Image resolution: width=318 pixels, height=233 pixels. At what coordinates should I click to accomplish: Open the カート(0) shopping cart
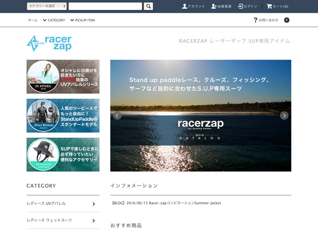pos(278,6)
